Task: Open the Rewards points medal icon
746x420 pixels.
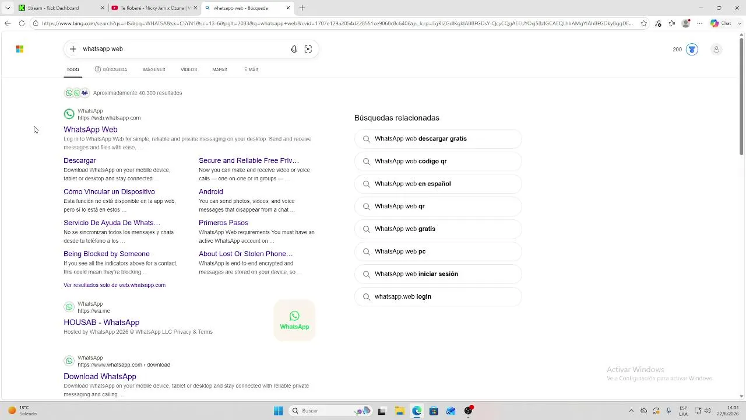Action: 692,50
